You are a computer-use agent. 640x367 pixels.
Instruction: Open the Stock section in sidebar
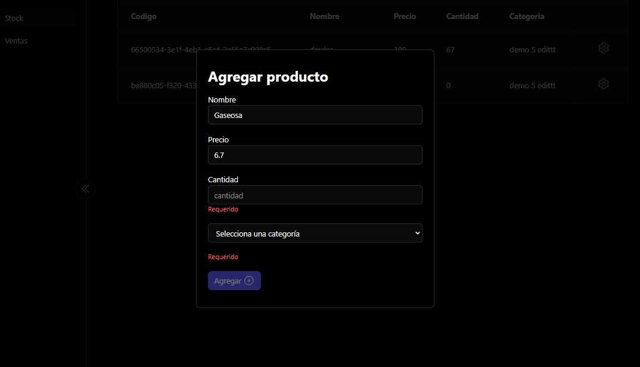tap(14, 18)
